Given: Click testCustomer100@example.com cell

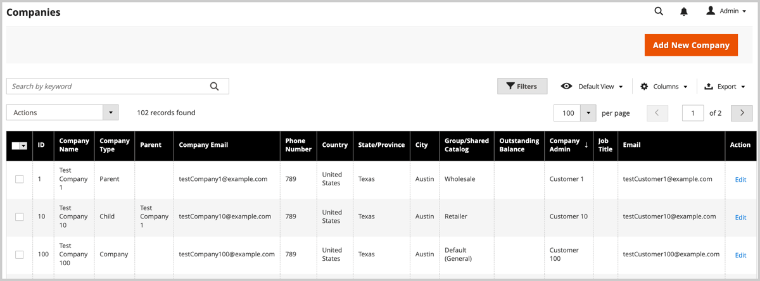Looking at the screenshot, I should 671,254.
